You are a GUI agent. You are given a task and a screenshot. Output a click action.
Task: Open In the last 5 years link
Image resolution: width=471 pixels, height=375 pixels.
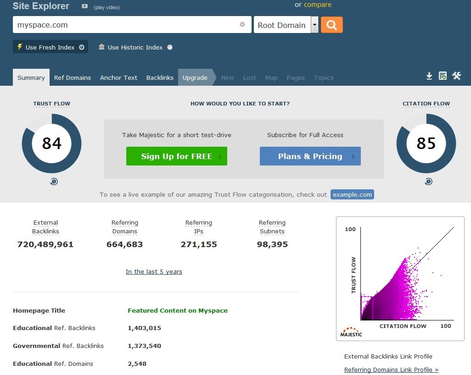[x=154, y=271]
